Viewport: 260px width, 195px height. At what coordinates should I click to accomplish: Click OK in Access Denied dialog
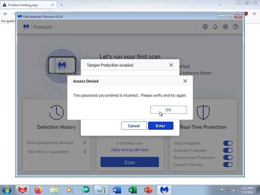pos(169,110)
